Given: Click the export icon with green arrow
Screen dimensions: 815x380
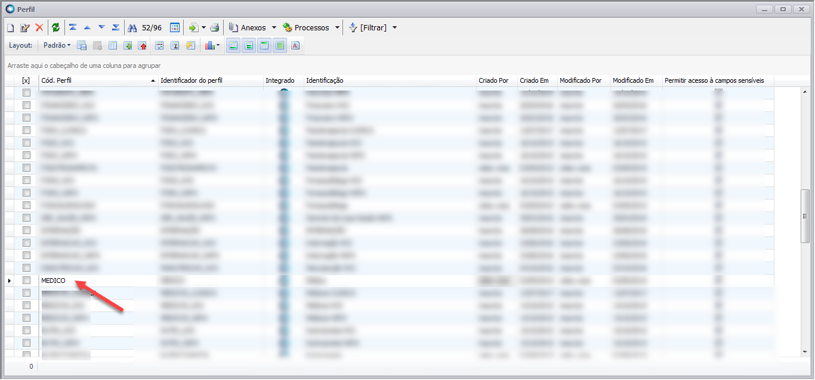Looking at the screenshot, I should point(193,27).
